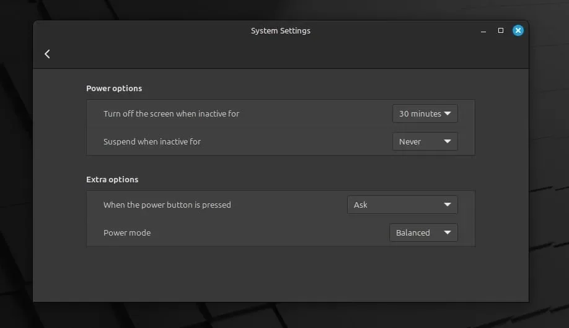The height and width of the screenshot is (328, 569).
Task: Go back using the header arrow
Action: [47, 54]
